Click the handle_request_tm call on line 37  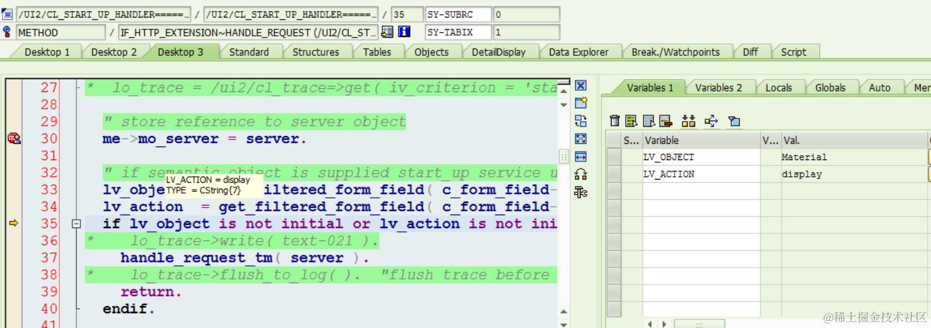pos(245,258)
